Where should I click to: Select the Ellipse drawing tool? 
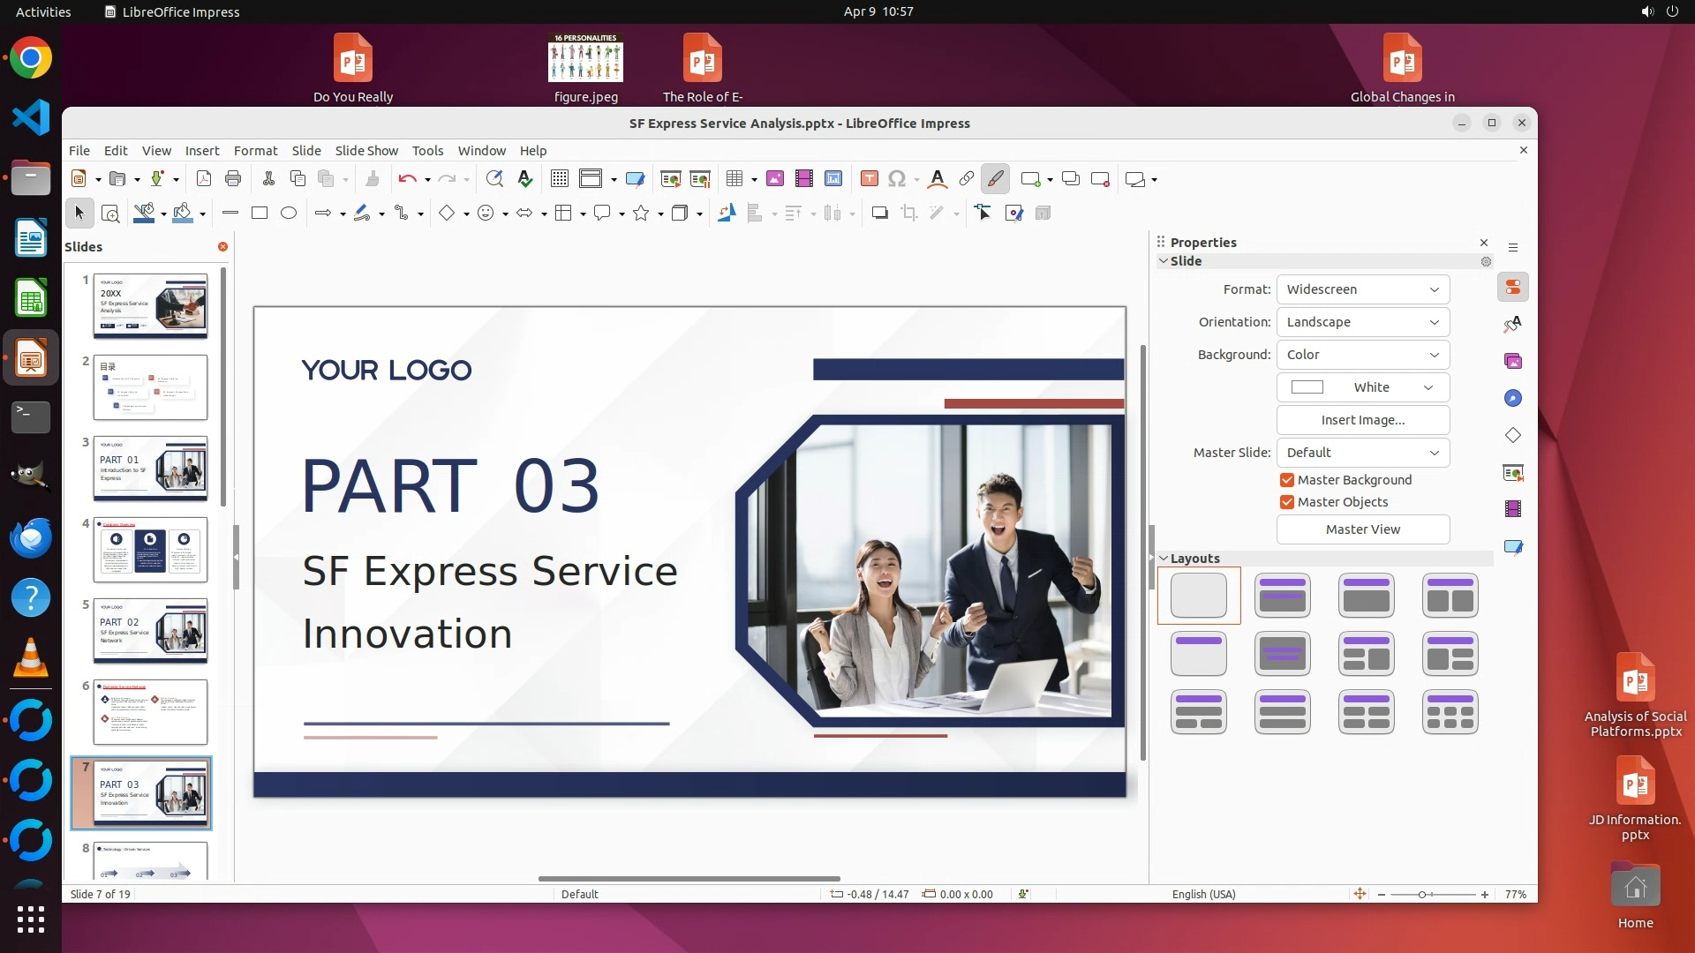(x=289, y=213)
